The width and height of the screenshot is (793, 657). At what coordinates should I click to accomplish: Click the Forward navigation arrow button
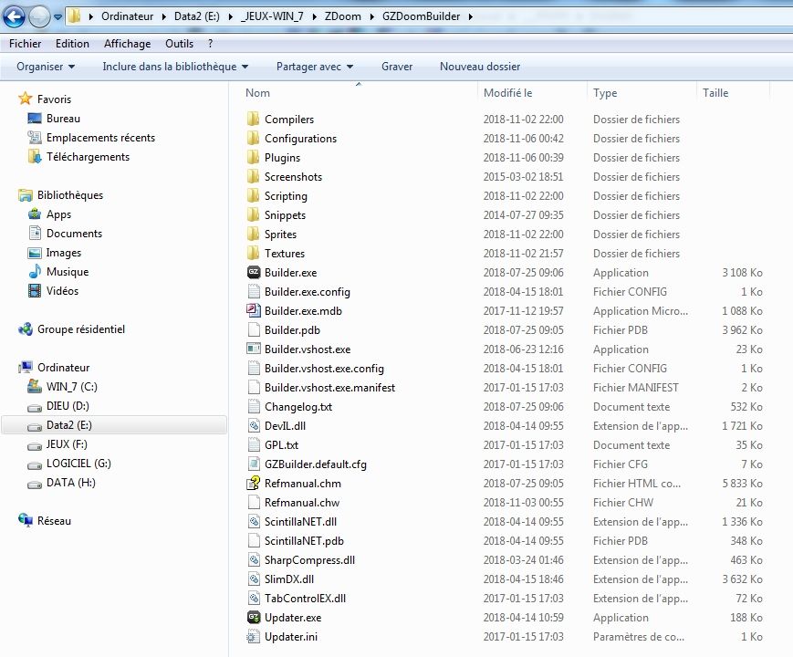(39, 16)
